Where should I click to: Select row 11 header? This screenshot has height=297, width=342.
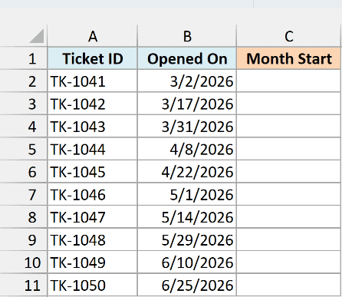tap(24, 285)
